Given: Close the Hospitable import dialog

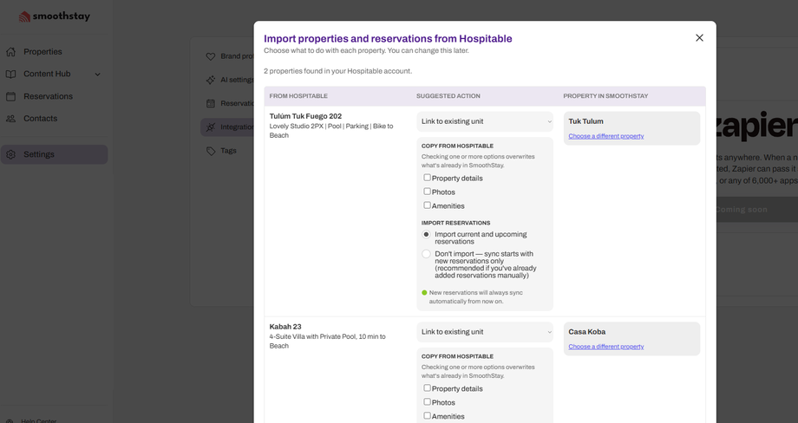Looking at the screenshot, I should (699, 37).
